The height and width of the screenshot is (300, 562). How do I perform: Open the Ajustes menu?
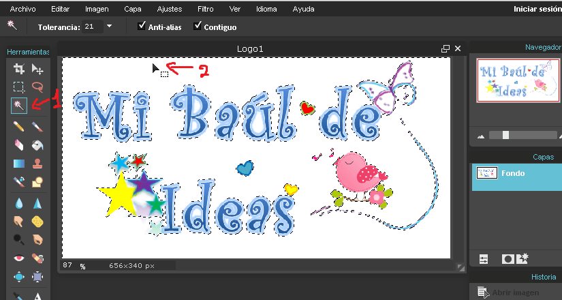point(170,9)
